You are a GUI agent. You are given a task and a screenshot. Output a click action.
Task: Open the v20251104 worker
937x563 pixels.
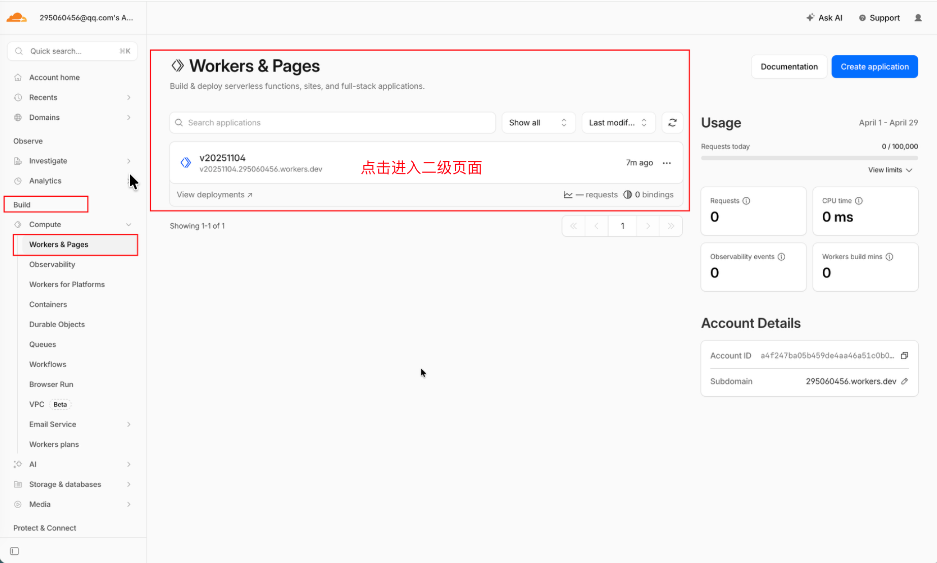[x=426, y=162]
